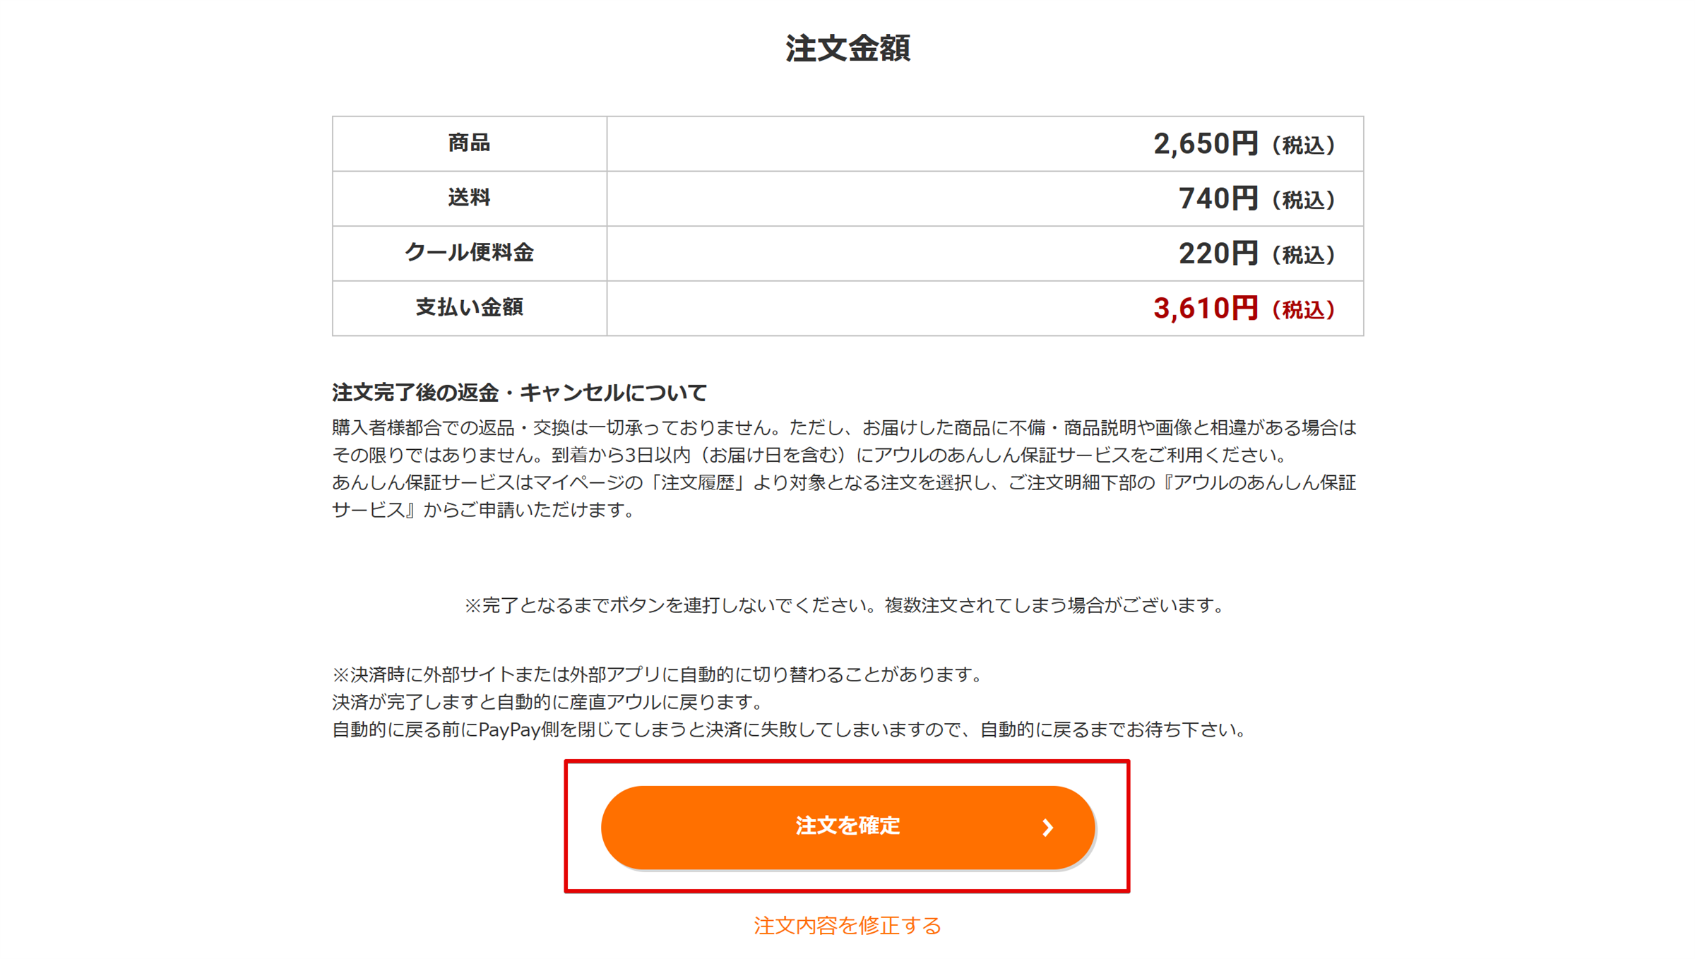Image resolution: width=1695 pixels, height=959 pixels.
Task: Click the PayPay側を閉じて warning sentence
Action: click(790, 729)
